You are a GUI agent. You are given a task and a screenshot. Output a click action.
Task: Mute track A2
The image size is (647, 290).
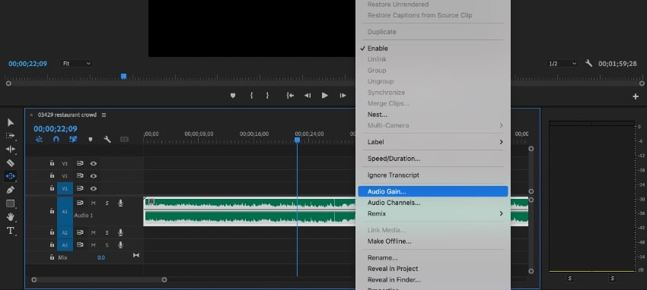[x=94, y=232]
